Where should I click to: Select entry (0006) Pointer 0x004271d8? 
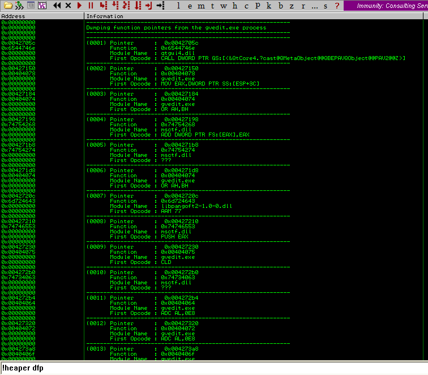143,170
